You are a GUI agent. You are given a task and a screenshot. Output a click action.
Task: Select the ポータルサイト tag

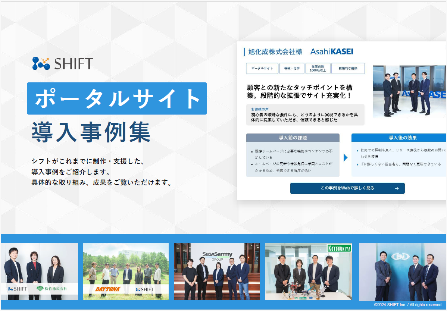262,68
